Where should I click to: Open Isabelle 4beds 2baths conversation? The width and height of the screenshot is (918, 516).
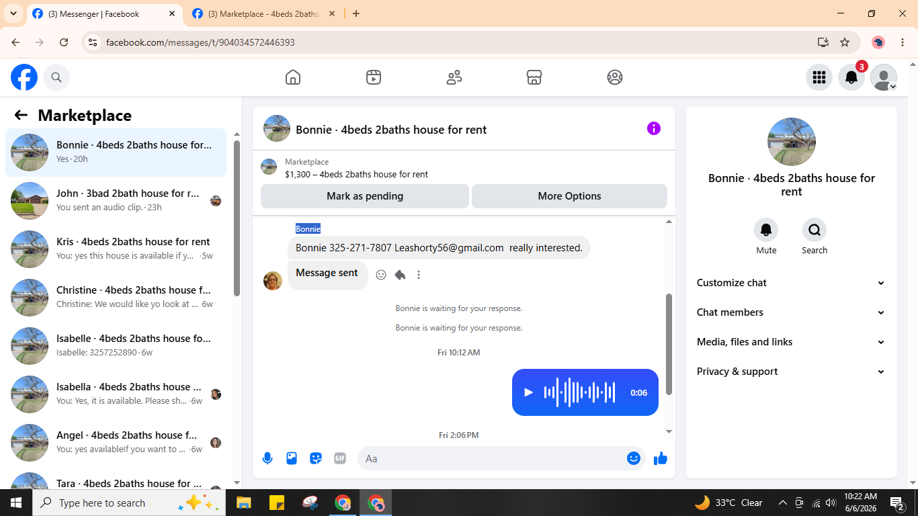point(116,346)
